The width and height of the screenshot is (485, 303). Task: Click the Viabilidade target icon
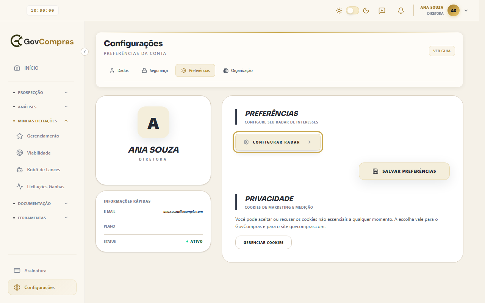click(20, 153)
